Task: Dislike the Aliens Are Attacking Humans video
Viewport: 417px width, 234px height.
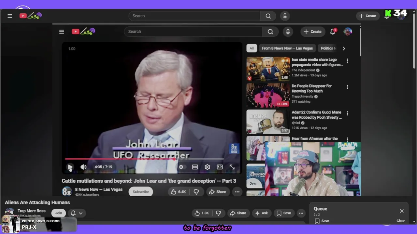Action: click(x=218, y=213)
